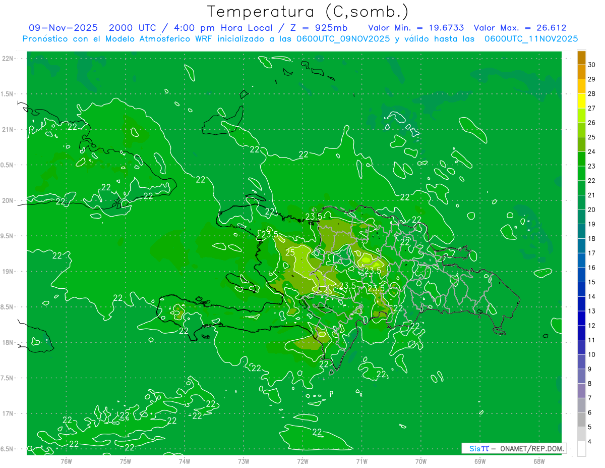This screenshot has height=468, width=605.
Task: Click the legend value "30"
Action: (592, 65)
